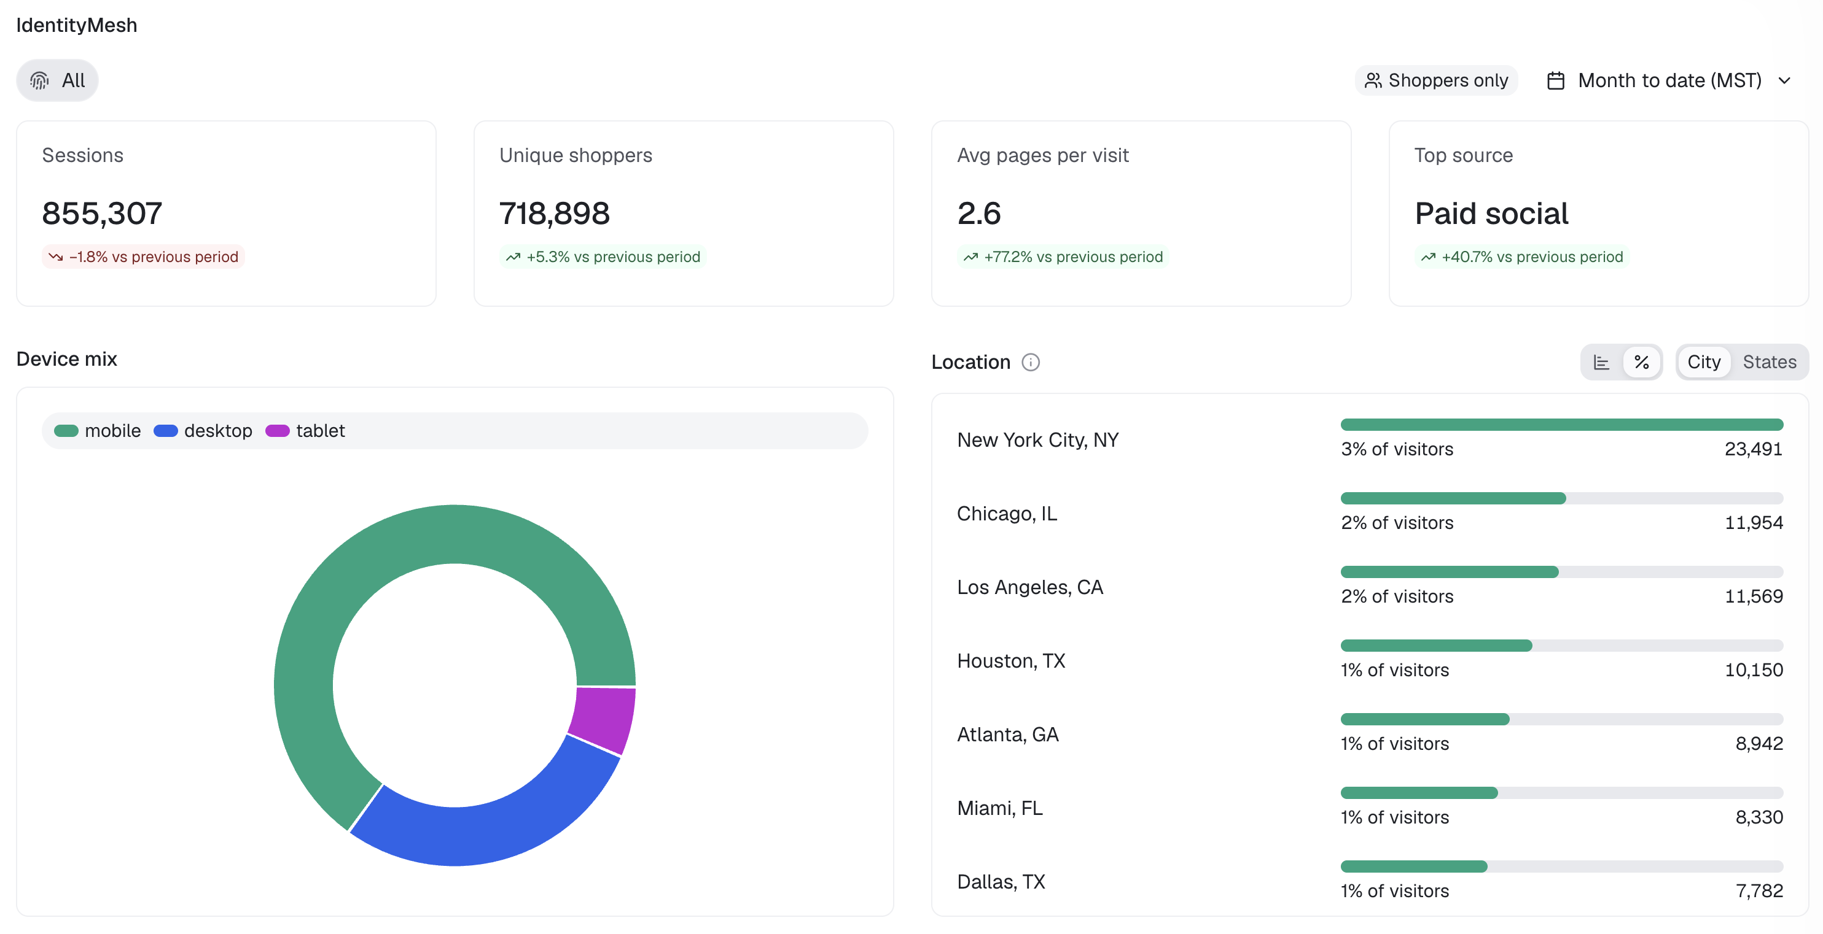The image size is (1823, 934).
Task: Click the Sessions value 855,307
Action: click(x=102, y=214)
